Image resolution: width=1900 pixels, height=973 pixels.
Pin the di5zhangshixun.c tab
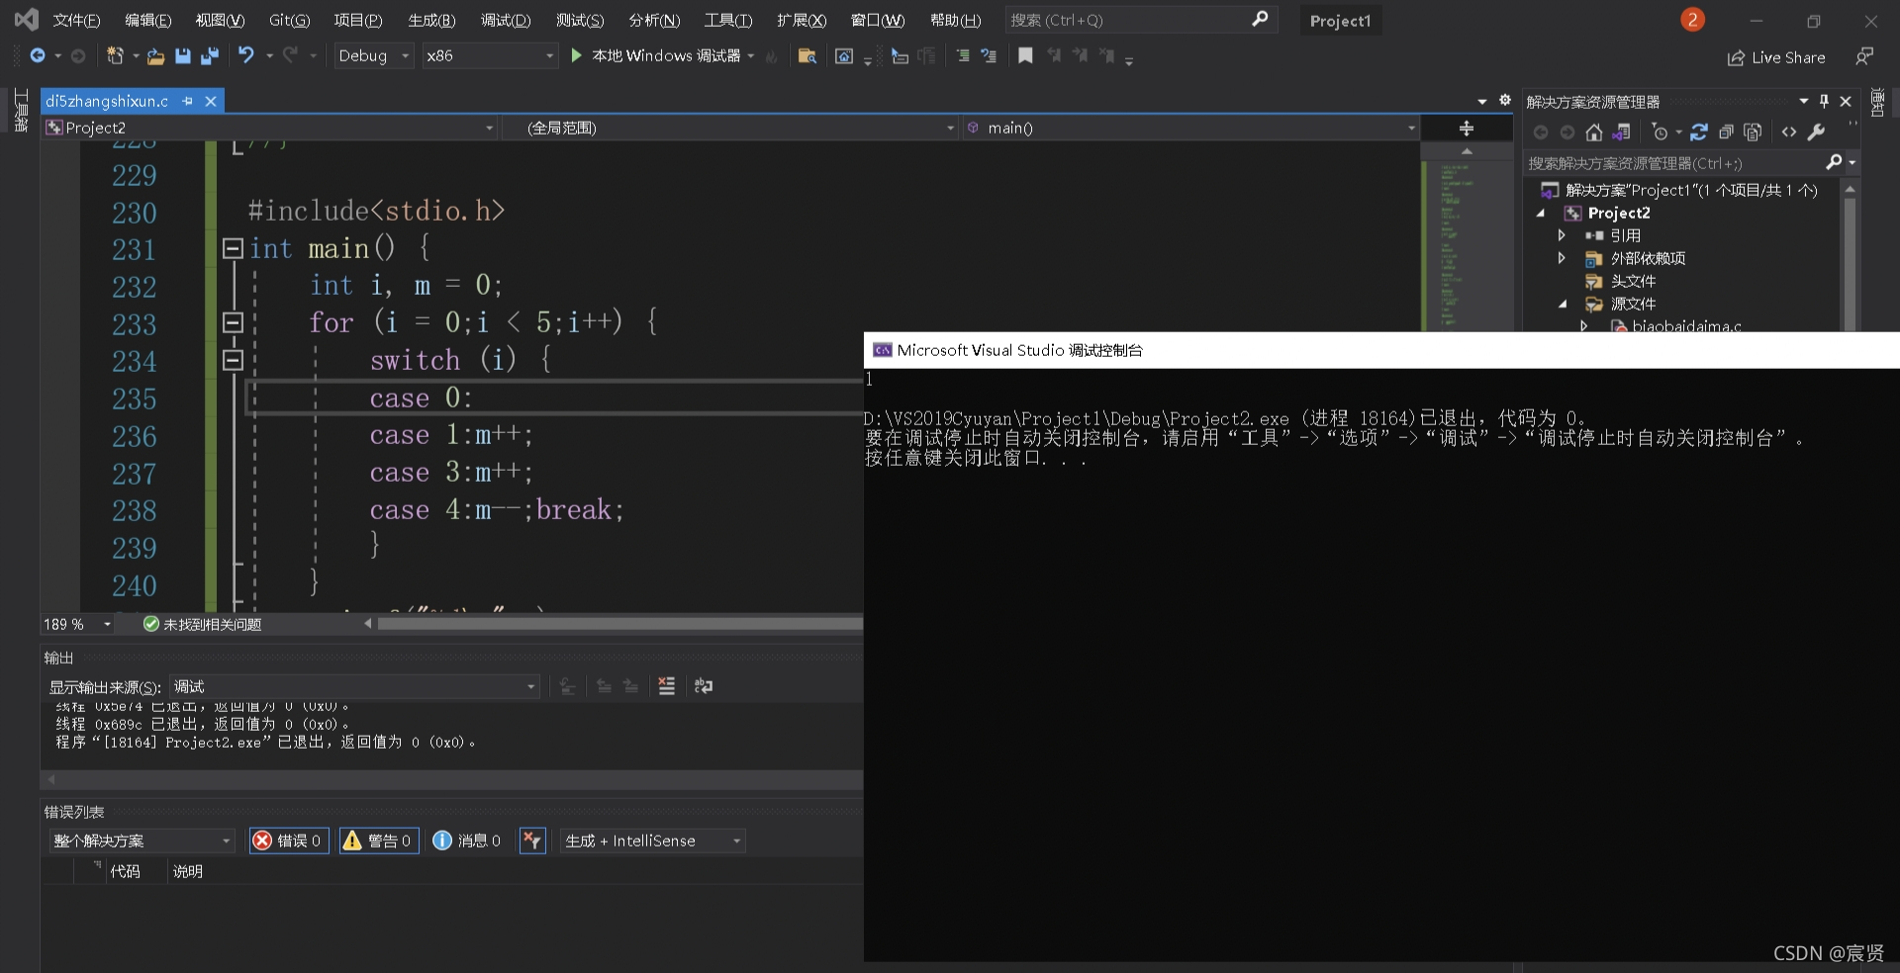[188, 101]
